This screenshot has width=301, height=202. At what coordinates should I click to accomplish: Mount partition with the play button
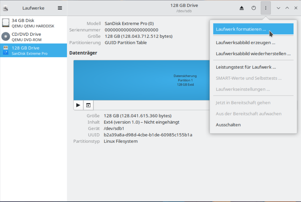[x=78, y=105]
